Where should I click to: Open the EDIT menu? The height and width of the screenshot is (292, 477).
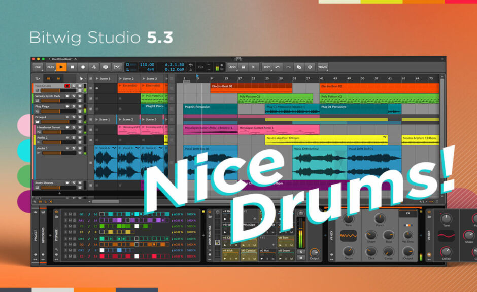tap(267, 66)
